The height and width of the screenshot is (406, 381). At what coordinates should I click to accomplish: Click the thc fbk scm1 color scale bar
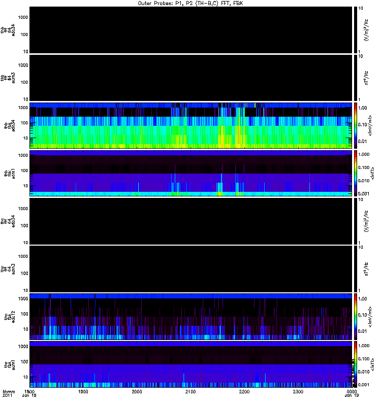point(356,364)
